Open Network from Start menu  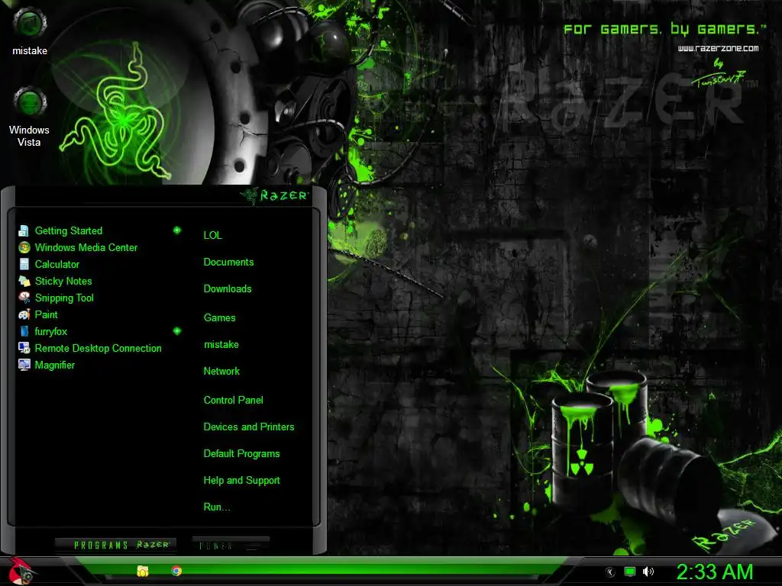(x=221, y=372)
